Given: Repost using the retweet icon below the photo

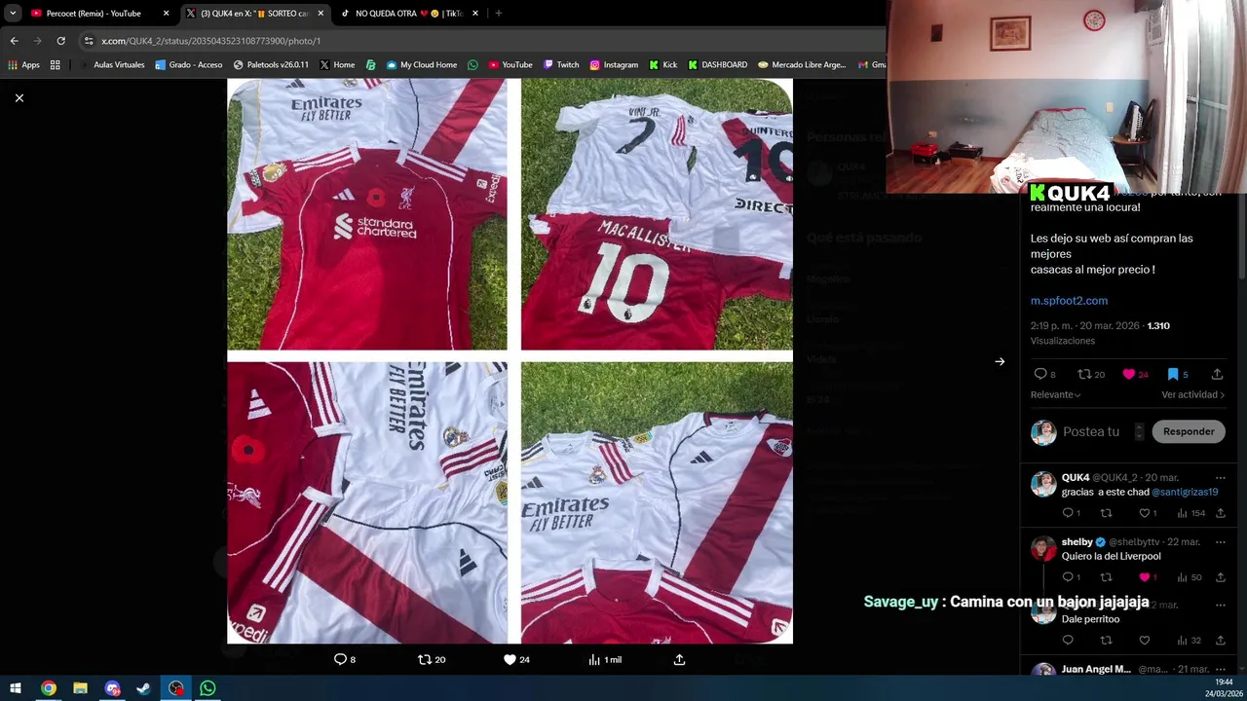Looking at the screenshot, I should (x=424, y=659).
